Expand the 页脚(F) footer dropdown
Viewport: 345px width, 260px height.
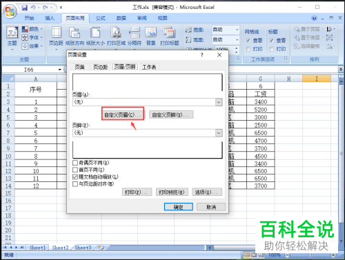(219, 133)
